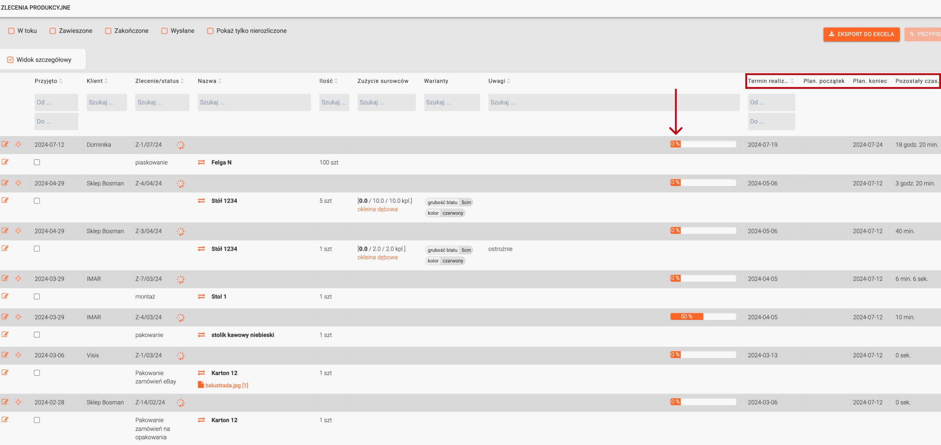
Task: Click the Nazwa search input field
Action: (254, 103)
